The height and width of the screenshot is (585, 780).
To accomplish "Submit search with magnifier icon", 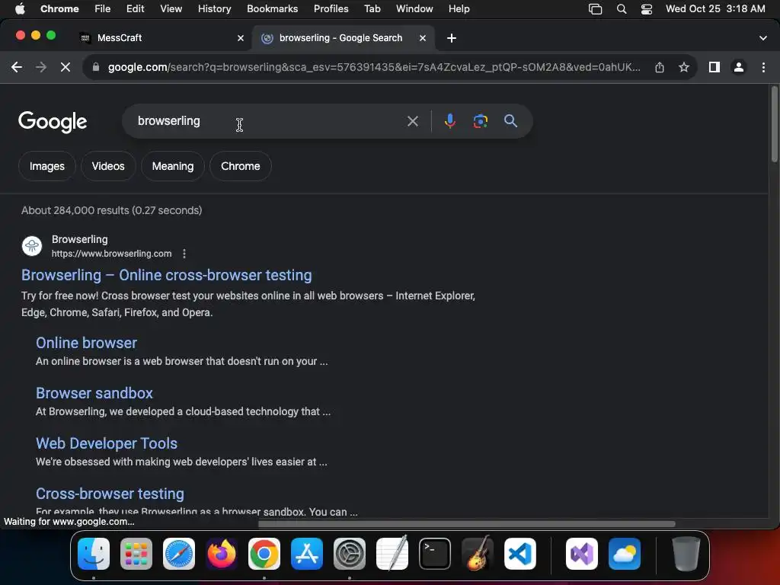I will (510, 121).
